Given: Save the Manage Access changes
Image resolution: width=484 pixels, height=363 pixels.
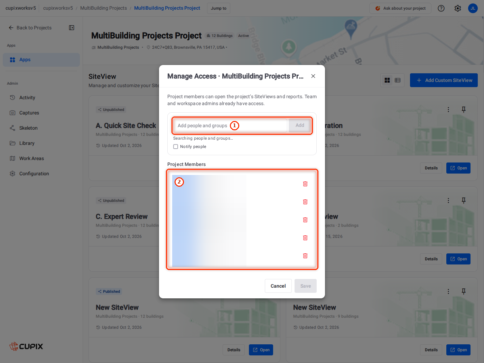Looking at the screenshot, I should click(x=306, y=286).
